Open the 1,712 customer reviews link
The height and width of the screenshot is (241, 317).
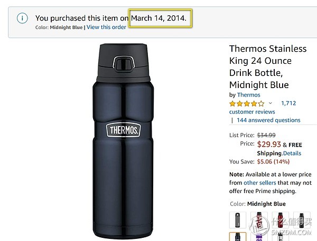[288, 103]
